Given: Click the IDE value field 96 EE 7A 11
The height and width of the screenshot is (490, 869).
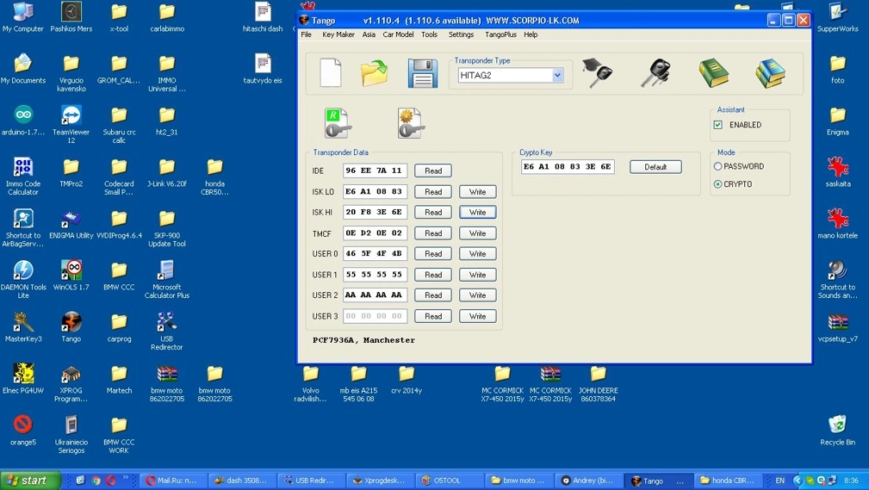Looking at the screenshot, I should (376, 171).
